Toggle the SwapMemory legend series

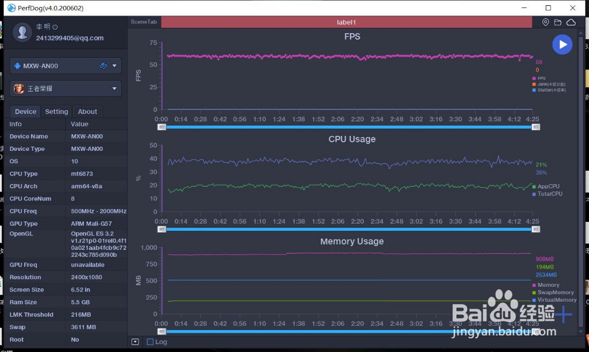click(553, 292)
